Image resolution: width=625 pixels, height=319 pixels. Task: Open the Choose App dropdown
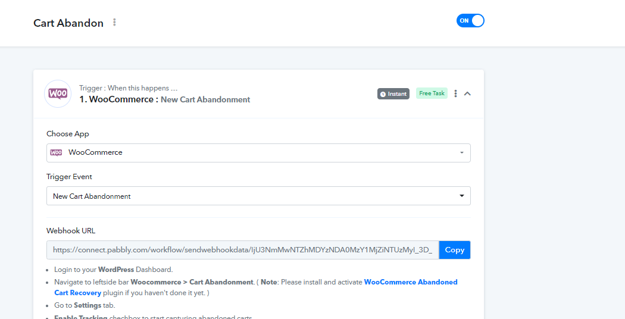(x=258, y=153)
